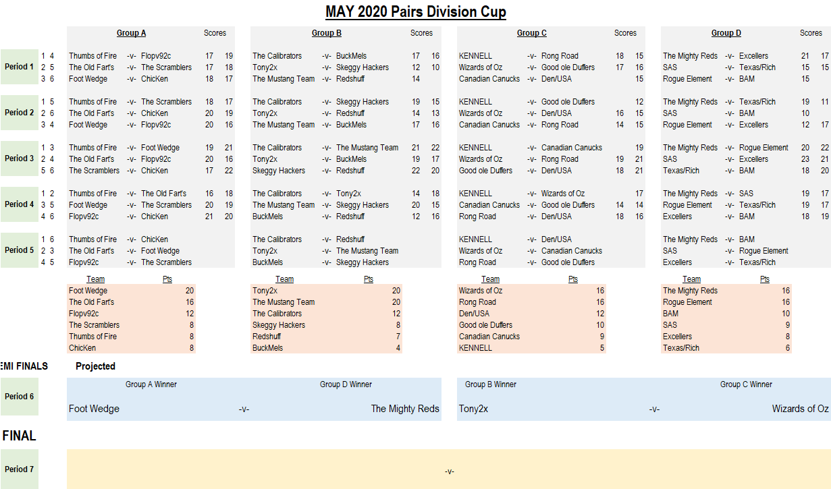Viewport: 831px width, 489px height.
Task: Select the underlined Group B header
Action: click(x=326, y=33)
